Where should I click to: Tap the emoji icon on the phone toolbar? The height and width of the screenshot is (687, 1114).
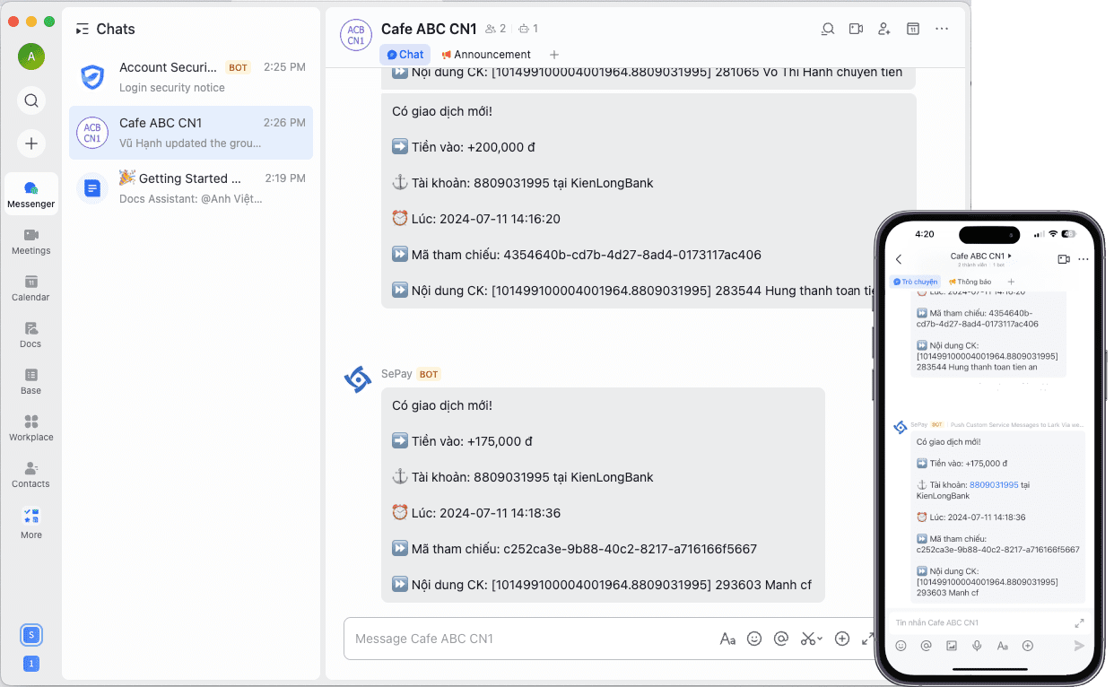(x=901, y=646)
